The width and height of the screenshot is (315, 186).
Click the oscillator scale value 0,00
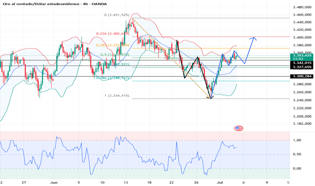297,168
